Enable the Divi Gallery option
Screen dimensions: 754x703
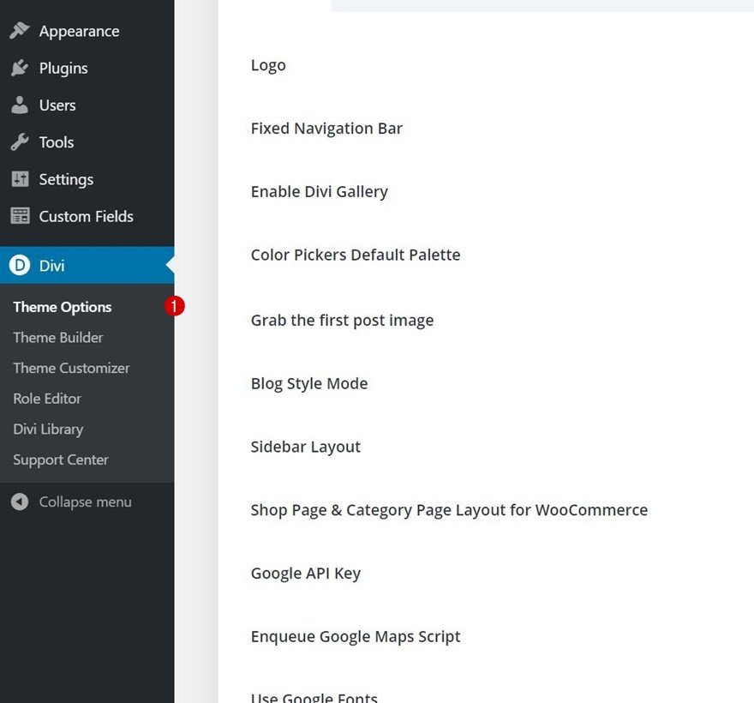click(x=319, y=191)
